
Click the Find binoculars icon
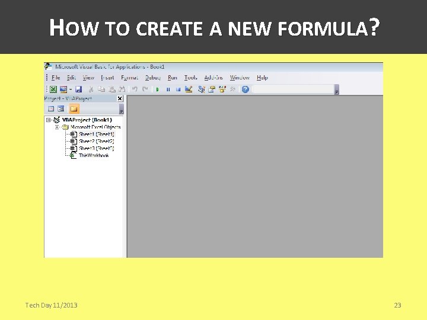122,89
